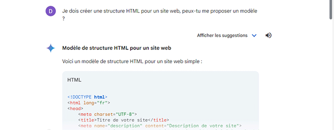Click the html lang code line

pos(89,103)
